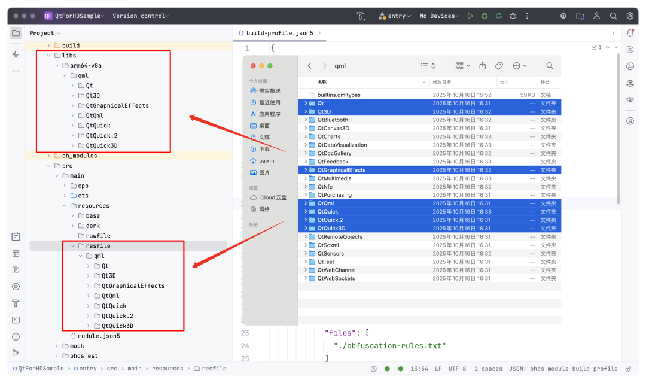The height and width of the screenshot is (383, 646).
Task: Open the No Devices dropdown
Action: (439, 16)
